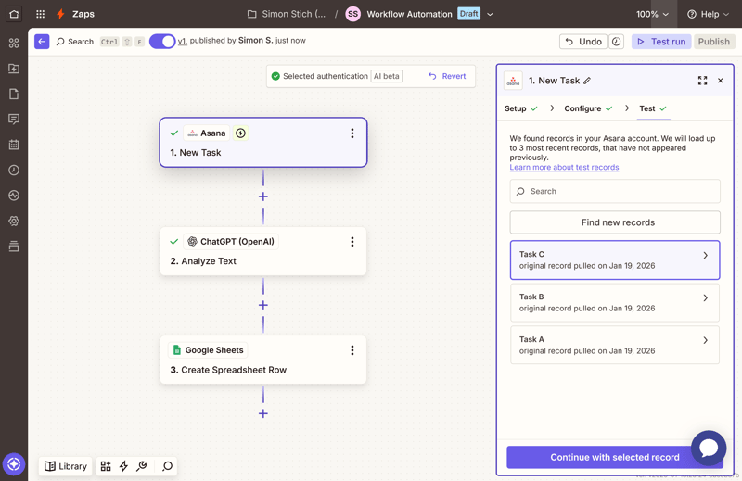The height and width of the screenshot is (481, 742).
Task: Expand the Task A record details
Action: [x=705, y=341]
